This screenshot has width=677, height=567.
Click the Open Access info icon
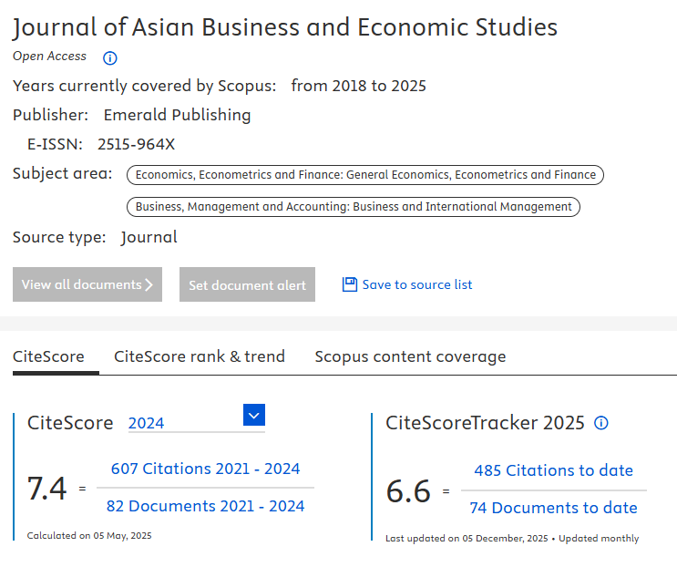coord(110,58)
